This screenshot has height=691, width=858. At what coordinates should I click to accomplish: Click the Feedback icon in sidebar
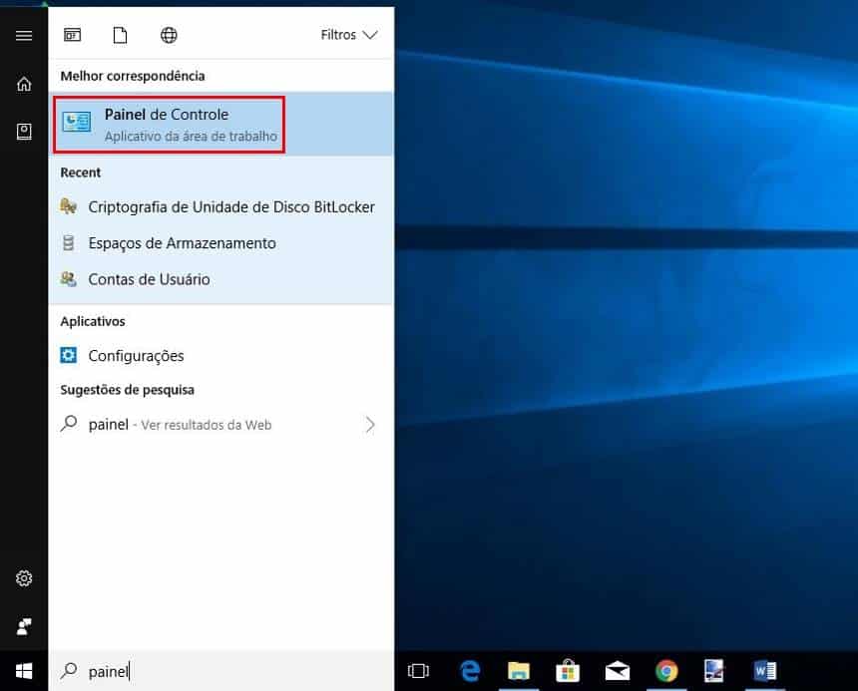tap(24, 626)
